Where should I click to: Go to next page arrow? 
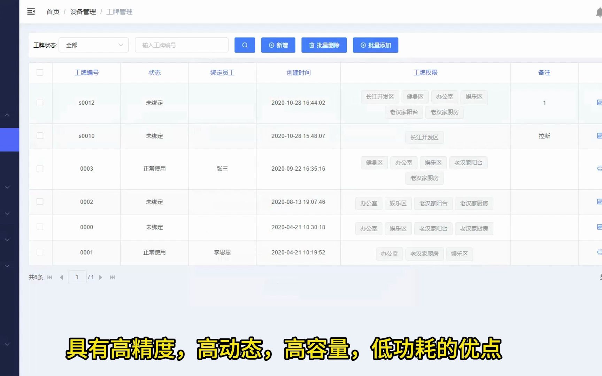point(101,277)
